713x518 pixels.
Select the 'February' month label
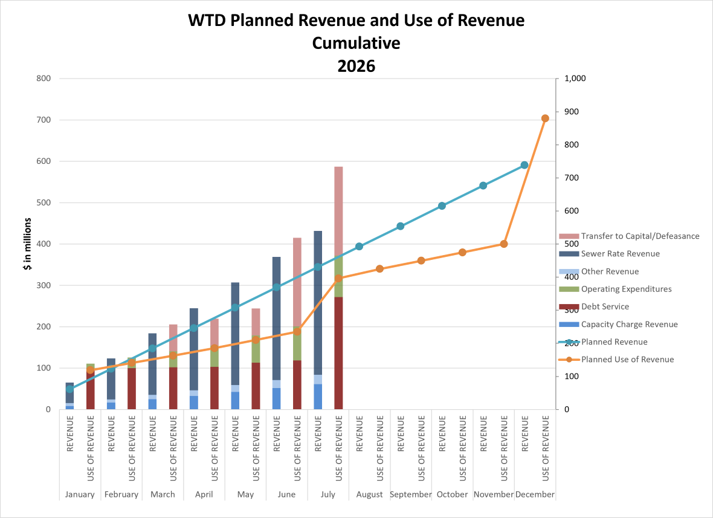[121, 494]
